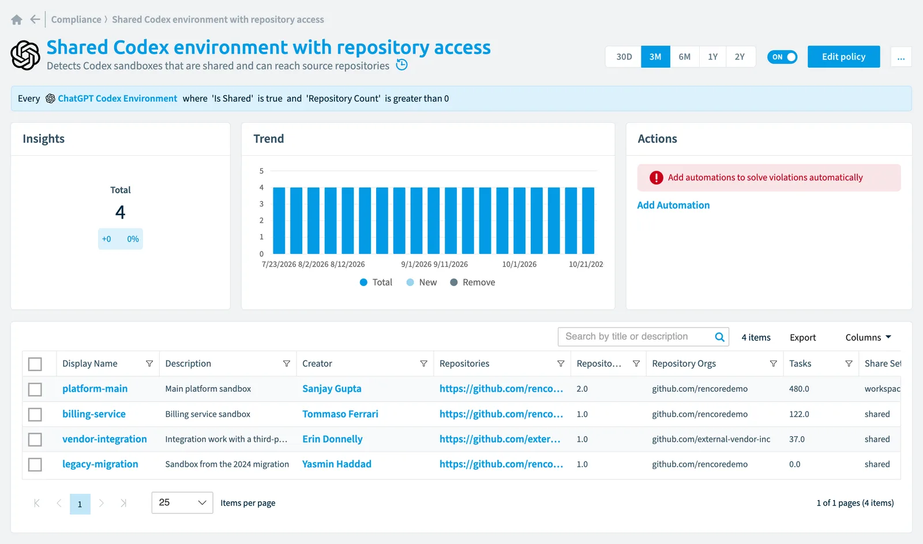Open the more options ellipsis button
923x544 pixels.
tap(901, 57)
